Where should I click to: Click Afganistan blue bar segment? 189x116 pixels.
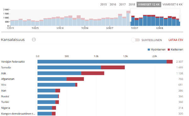click(52, 79)
